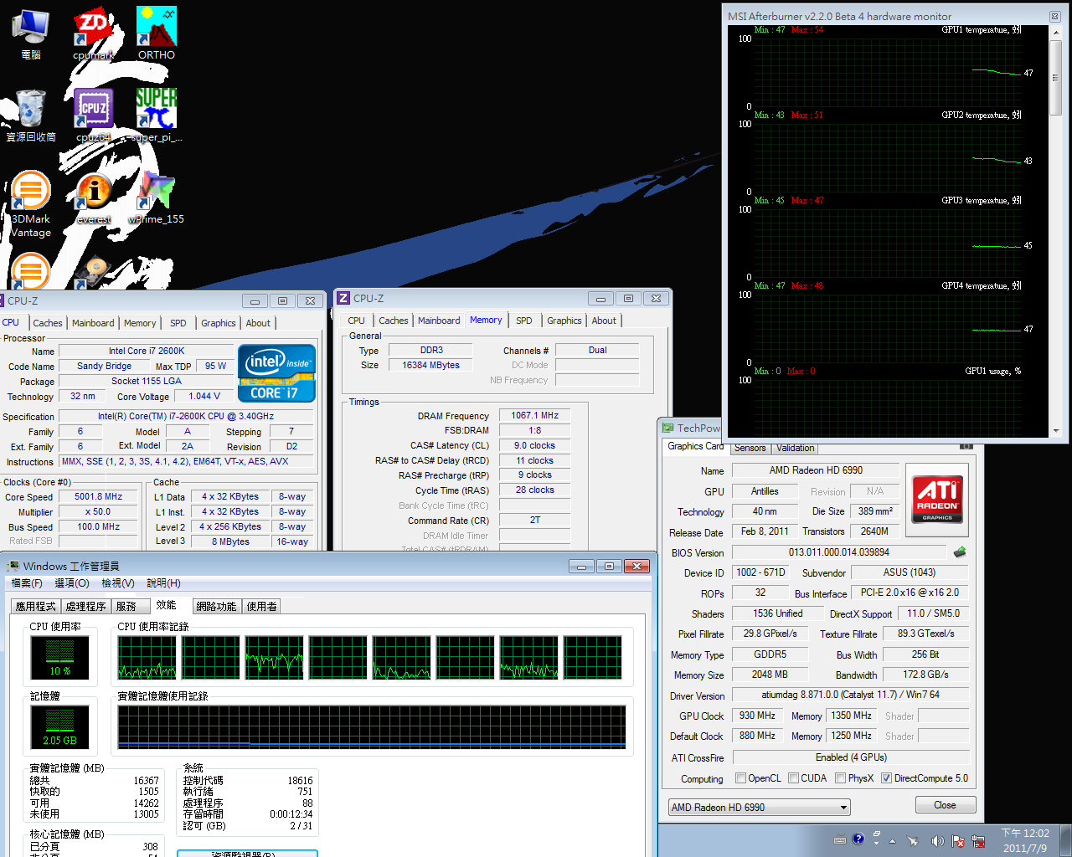Open the on-screen keyboard tray icon
The width and height of the screenshot is (1072, 857).
(x=840, y=840)
